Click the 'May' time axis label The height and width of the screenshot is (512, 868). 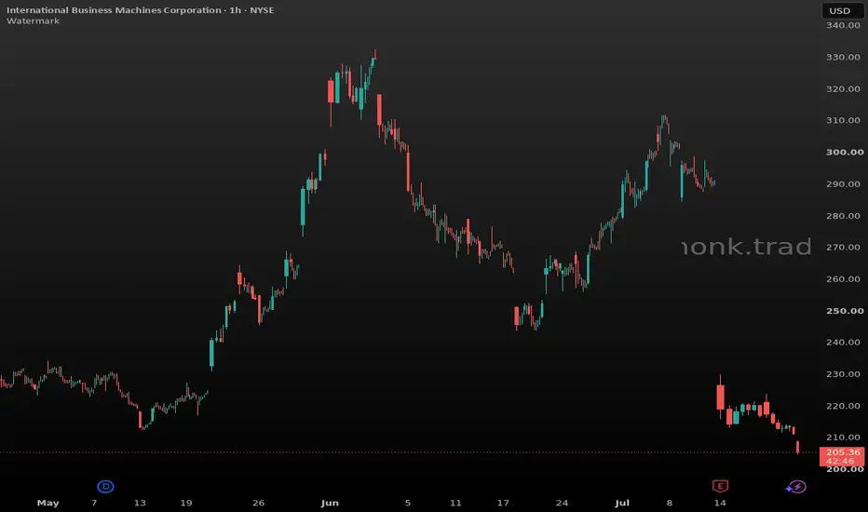(x=47, y=503)
